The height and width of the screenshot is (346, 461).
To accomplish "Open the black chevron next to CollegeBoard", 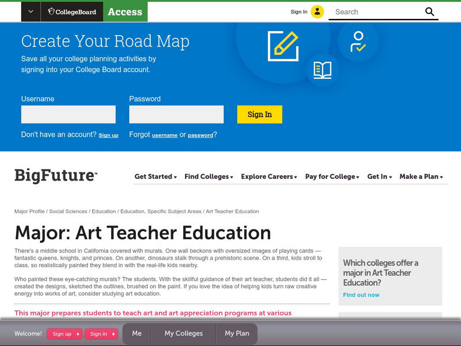I will pos(30,11).
